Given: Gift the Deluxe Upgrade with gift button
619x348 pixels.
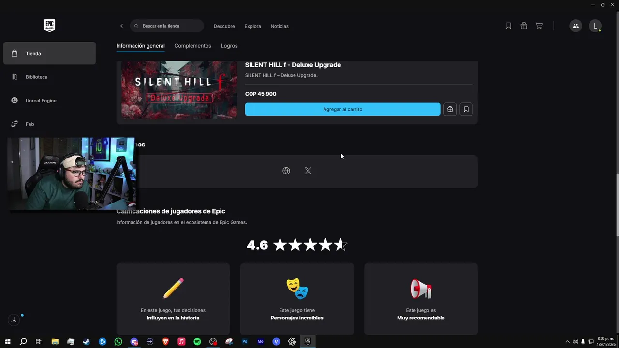Looking at the screenshot, I should [450, 109].
